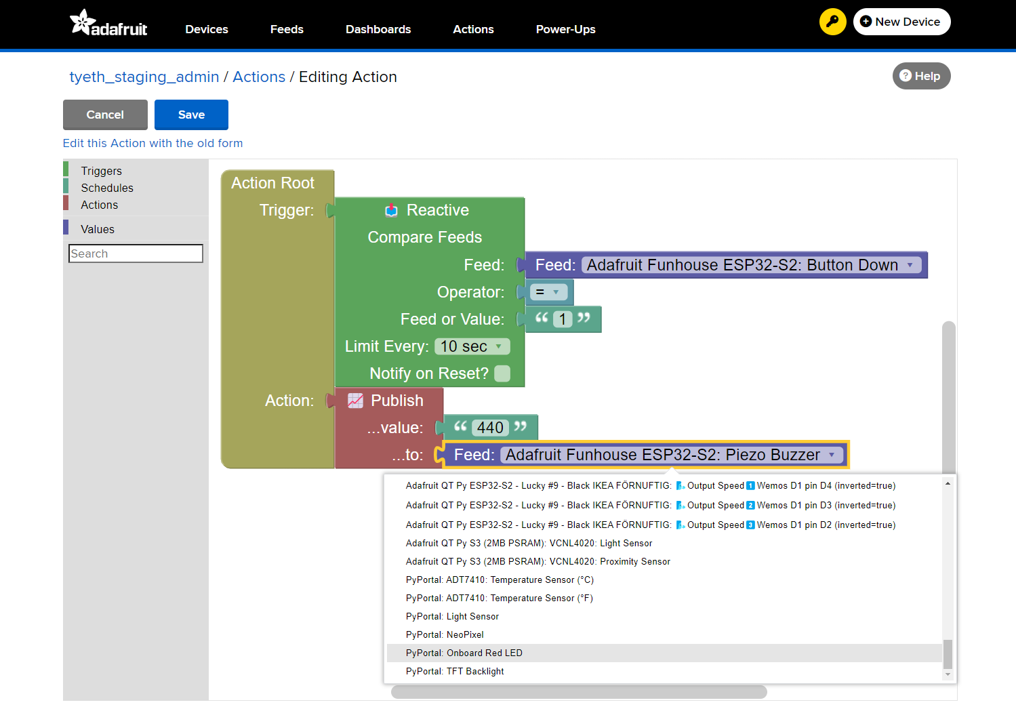Click the question mark Help icon

906,76
